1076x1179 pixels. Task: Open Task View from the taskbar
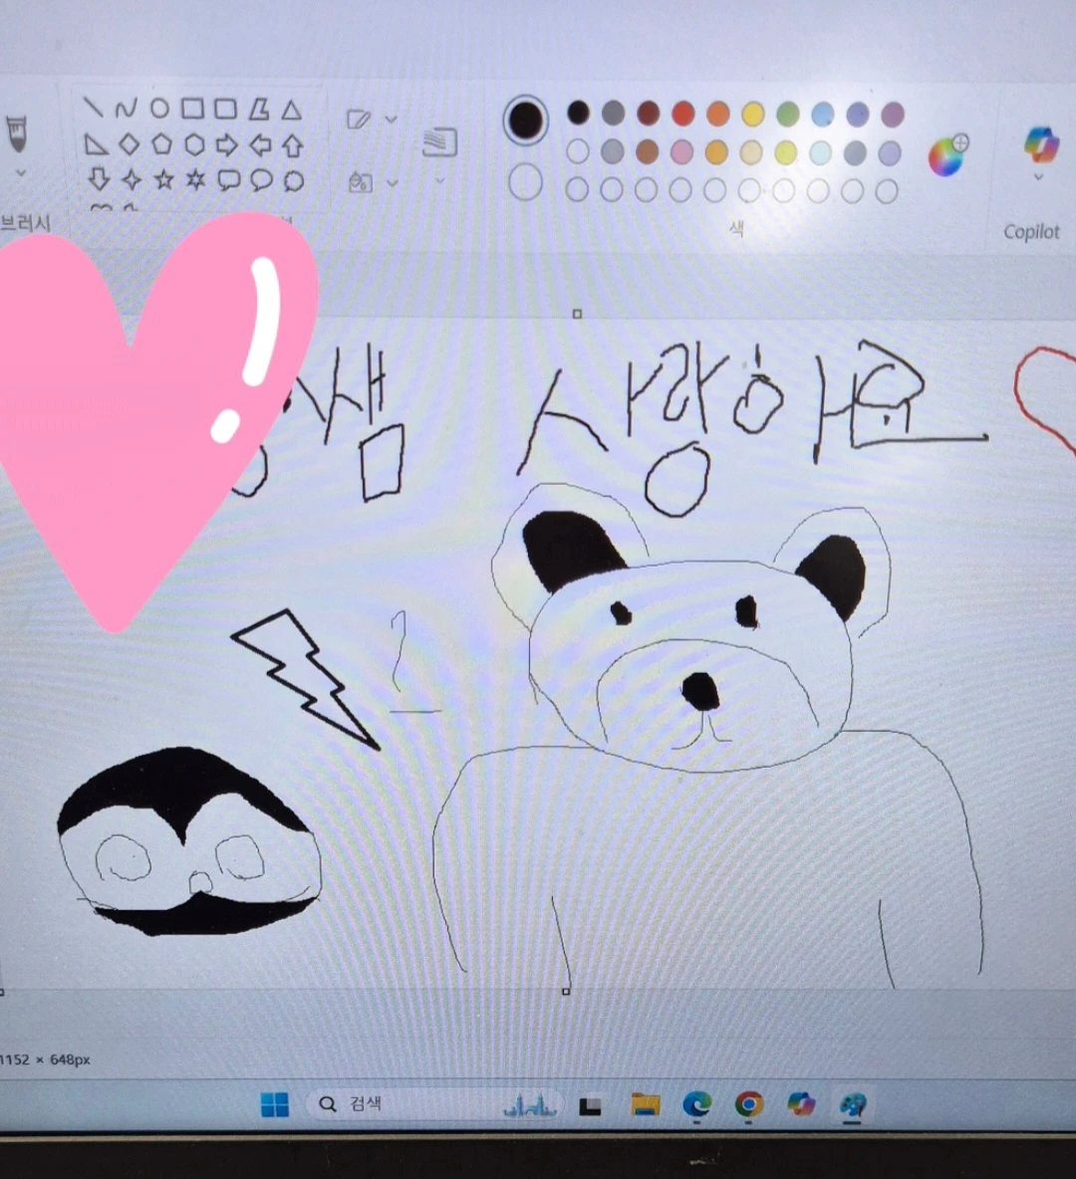(x=590, y=1105)
